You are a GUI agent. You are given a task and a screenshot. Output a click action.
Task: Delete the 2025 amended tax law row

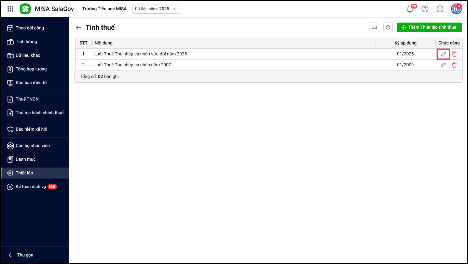pos(454,54)
